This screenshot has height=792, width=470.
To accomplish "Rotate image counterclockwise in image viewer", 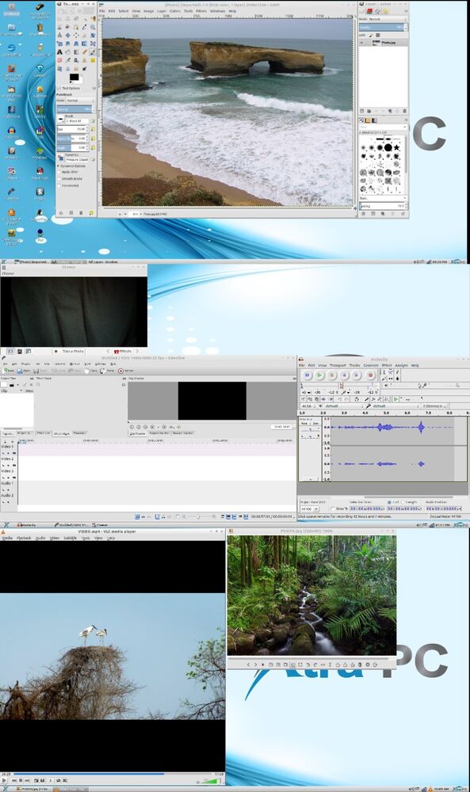I will click(308, 664).
